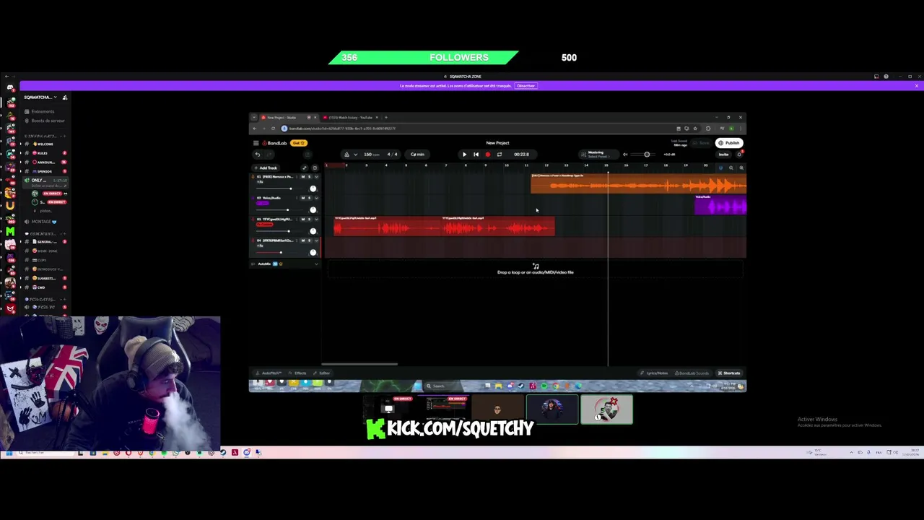Solo track 01 with its S button
924x520 pixels.
(310, 177)
